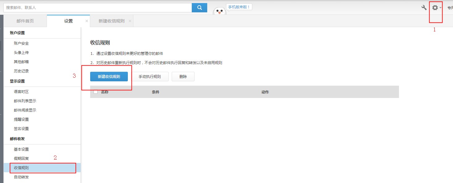The width and height of the screenshot is (453, 183).
Task: Click the 删除 button
Action: click(x=183, y=77)
